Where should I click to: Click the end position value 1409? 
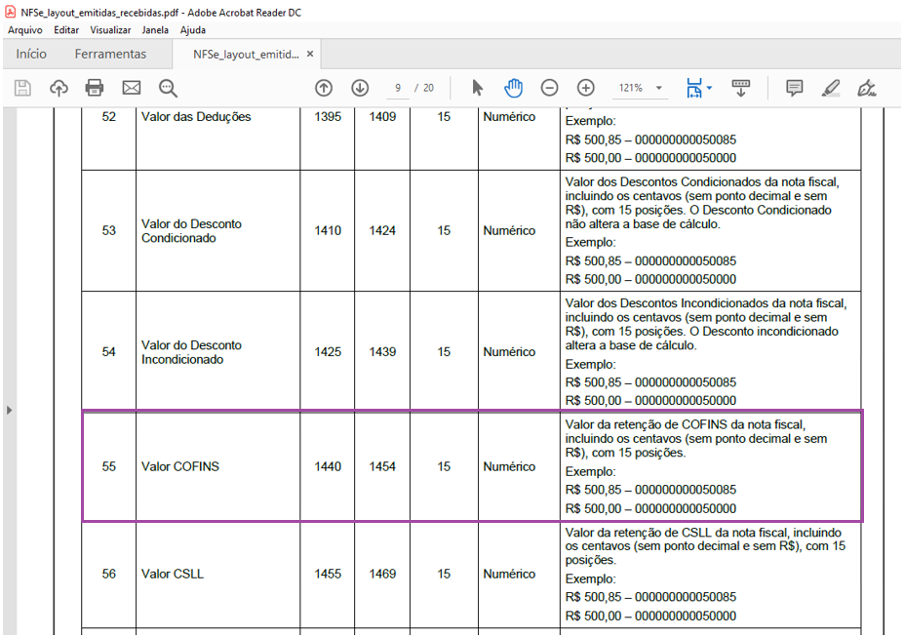click(x=382, y=116)
